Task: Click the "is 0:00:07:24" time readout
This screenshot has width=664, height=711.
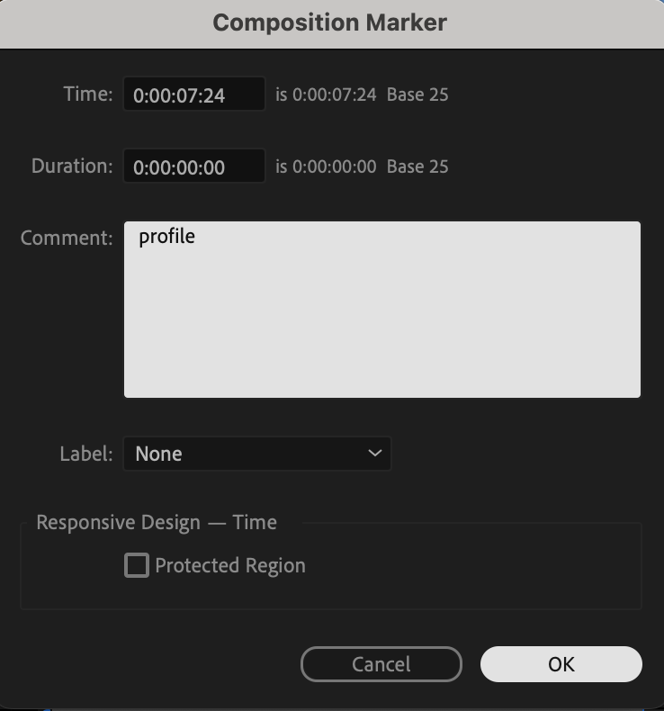Action: tap(326, 94)
